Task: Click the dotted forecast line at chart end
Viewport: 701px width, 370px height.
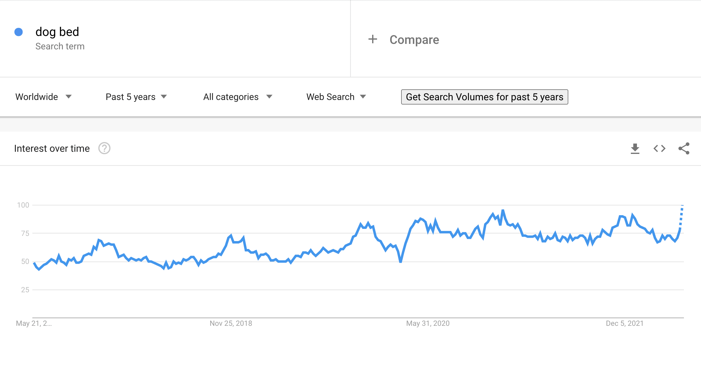Action: pos(681,216)
